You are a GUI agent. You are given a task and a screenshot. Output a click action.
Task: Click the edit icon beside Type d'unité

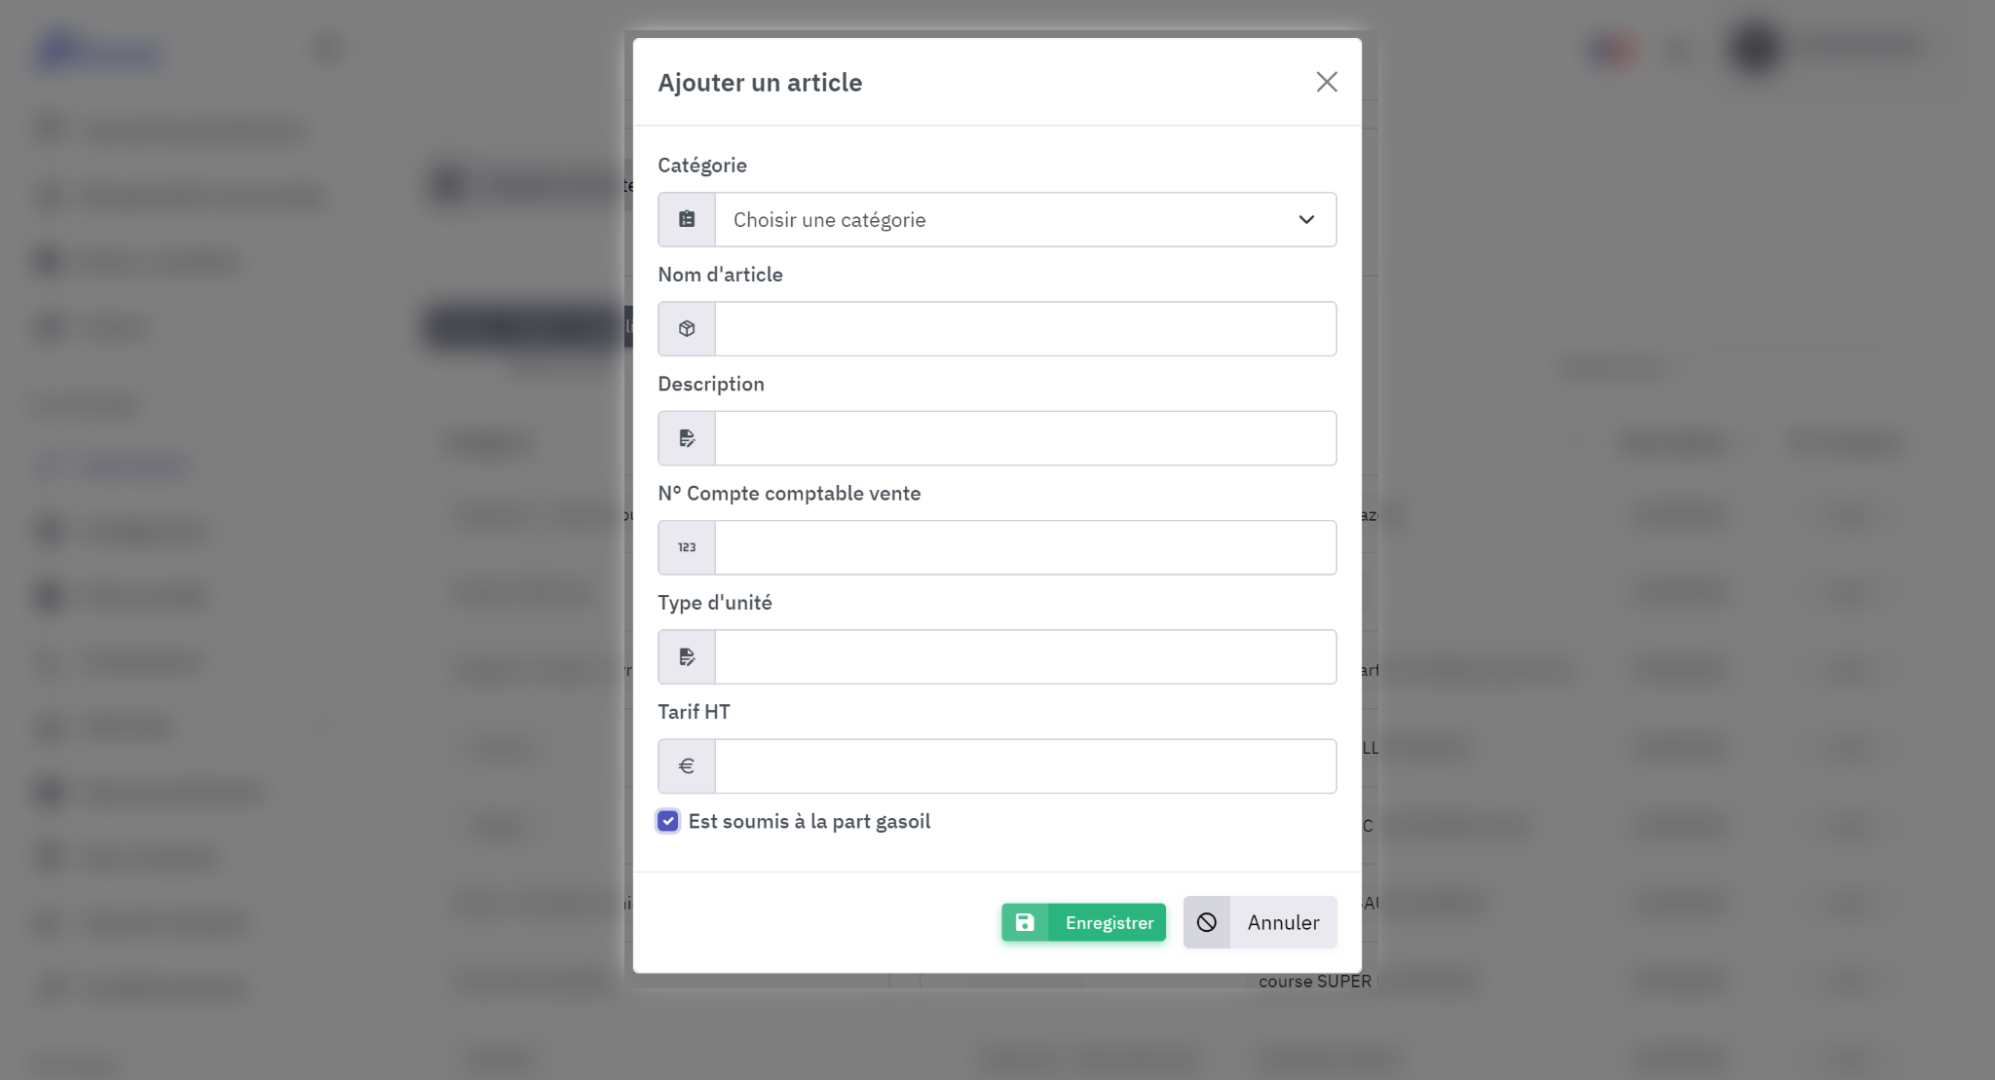point(687,657)
